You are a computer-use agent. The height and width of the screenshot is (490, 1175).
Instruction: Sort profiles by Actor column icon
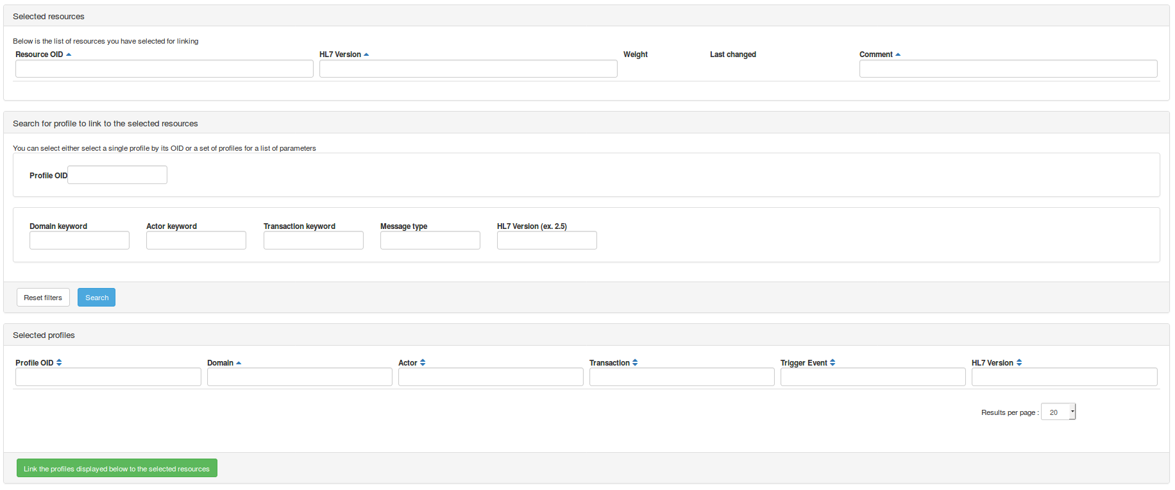point(423,362)
